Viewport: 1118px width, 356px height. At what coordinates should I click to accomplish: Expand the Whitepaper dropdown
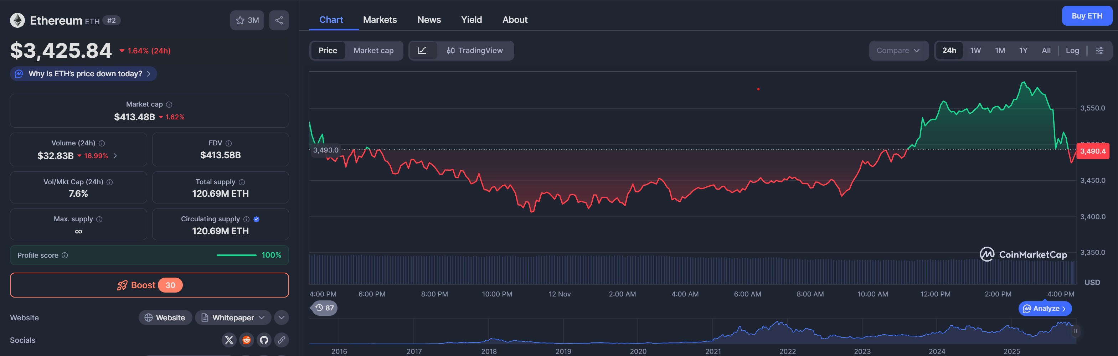[233, 318]
